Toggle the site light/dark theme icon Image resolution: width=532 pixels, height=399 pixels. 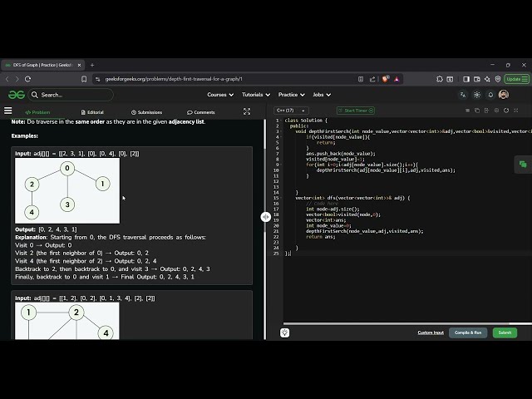pyautogui.click(x=476, y=95)
